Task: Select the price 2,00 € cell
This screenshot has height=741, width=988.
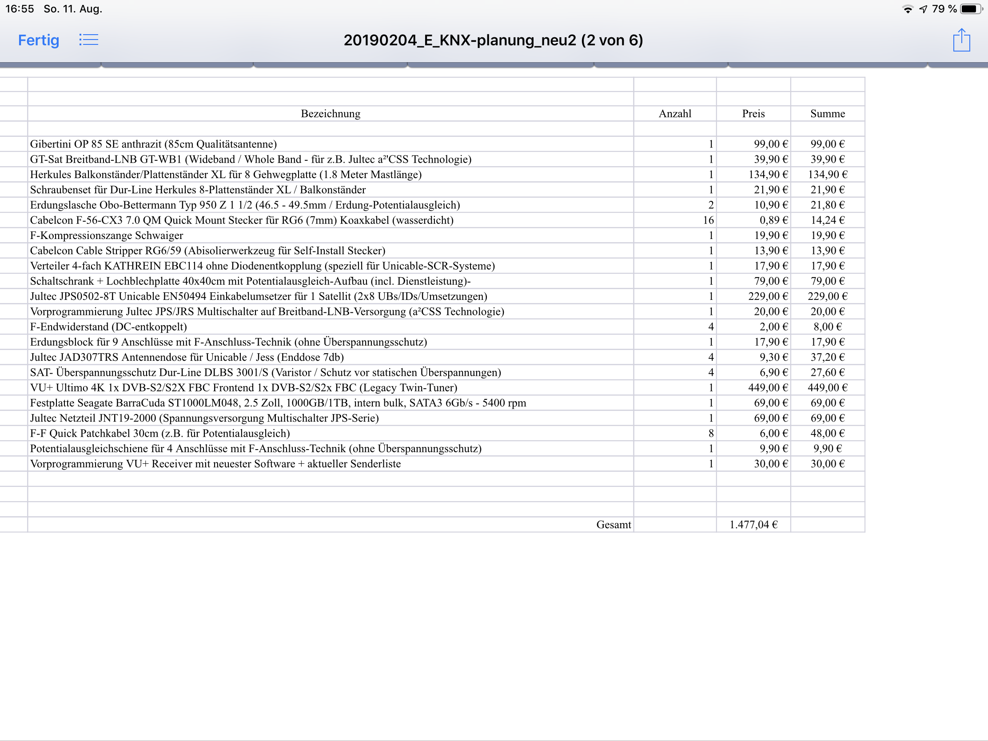Action: click(753, 327)
